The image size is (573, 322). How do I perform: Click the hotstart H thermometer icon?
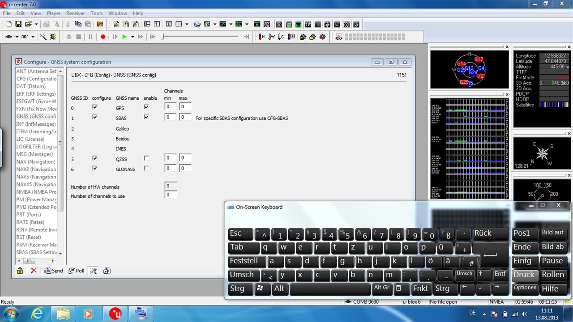click(261, 37)
